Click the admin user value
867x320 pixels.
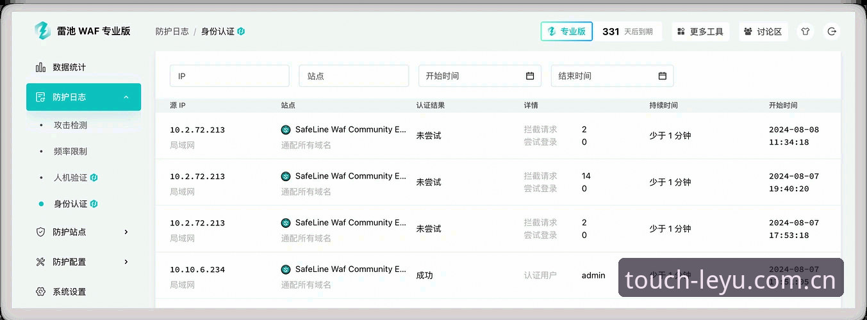[x=593, y=275]
